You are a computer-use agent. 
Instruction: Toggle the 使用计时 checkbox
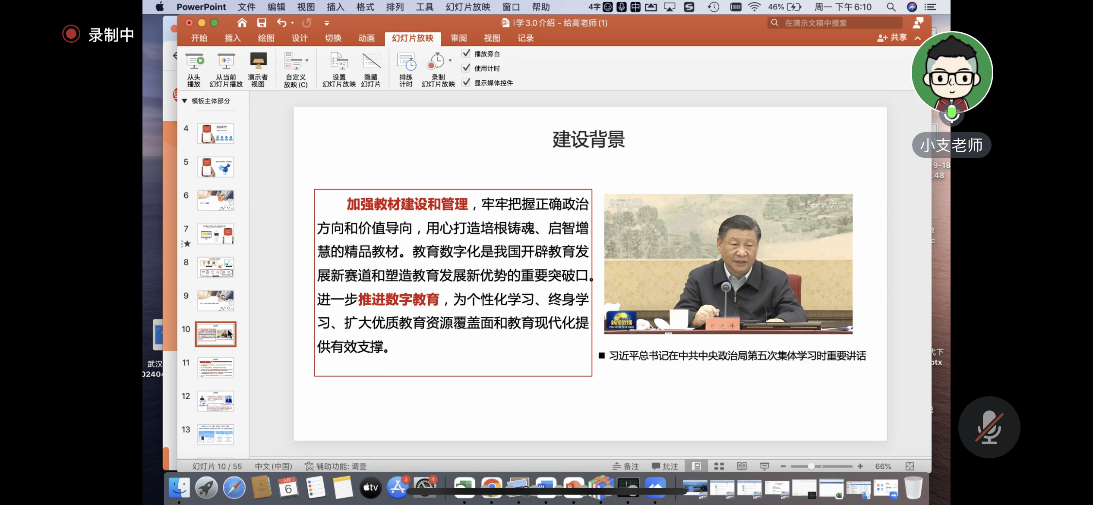(x=466, y=68)
